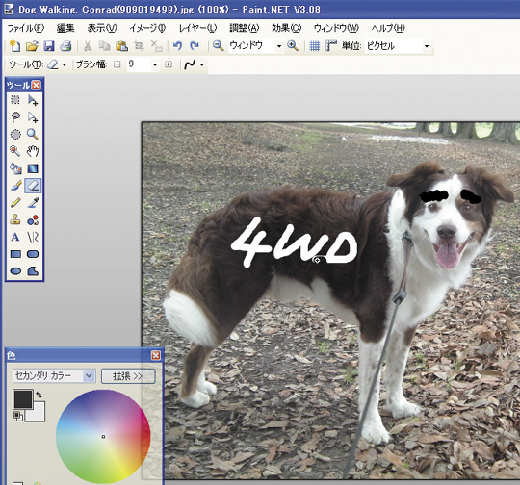Click the secondary color white swatch
520x485 pixels.
[38, 415]
